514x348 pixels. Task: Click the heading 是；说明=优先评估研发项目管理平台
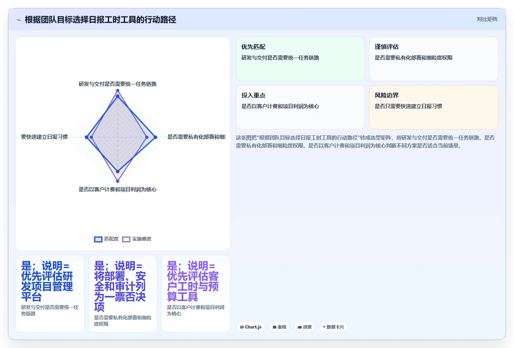point(47,282)
